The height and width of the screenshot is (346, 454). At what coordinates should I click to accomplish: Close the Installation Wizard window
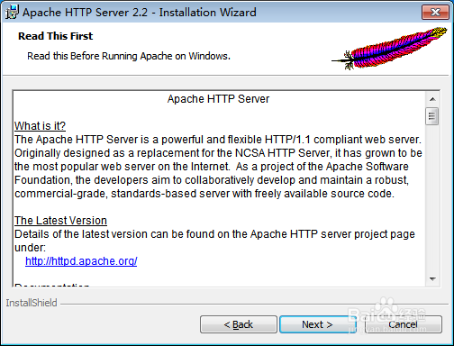(435, 13)
